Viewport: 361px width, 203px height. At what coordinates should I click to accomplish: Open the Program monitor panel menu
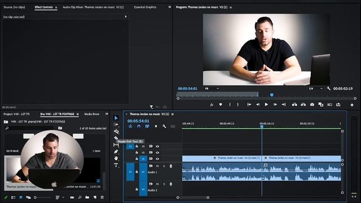[231, 7]
